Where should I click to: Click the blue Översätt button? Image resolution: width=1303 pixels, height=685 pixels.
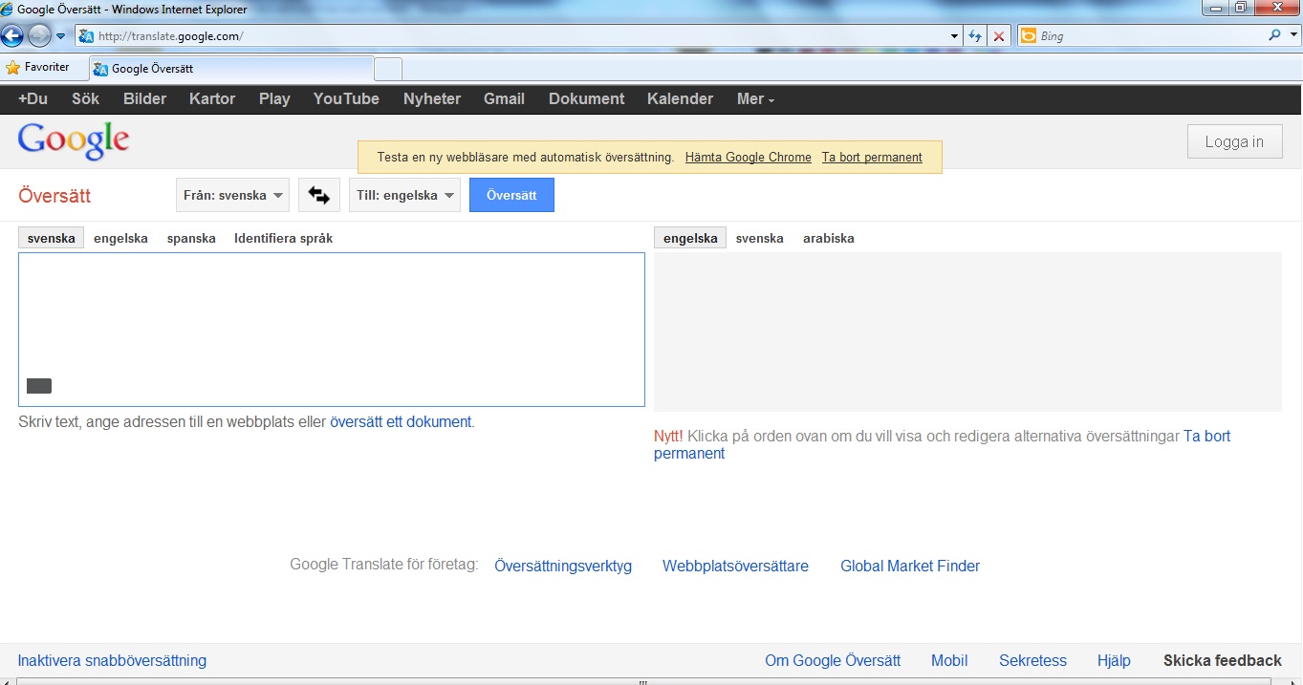pyautogui.click(x=511, y=195)
